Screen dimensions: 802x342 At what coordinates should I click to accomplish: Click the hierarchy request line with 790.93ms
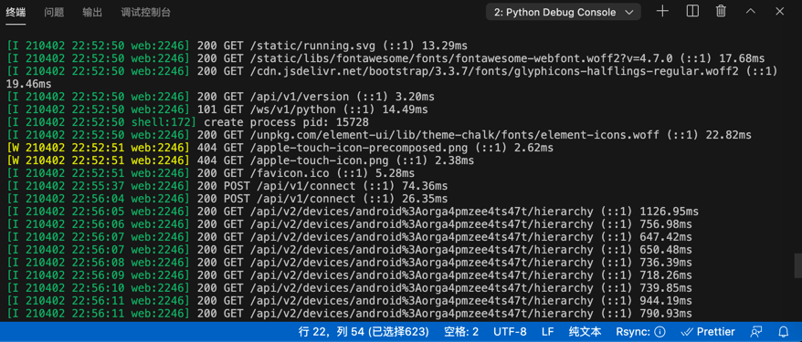pyautogui.click(x=349, y=314)
